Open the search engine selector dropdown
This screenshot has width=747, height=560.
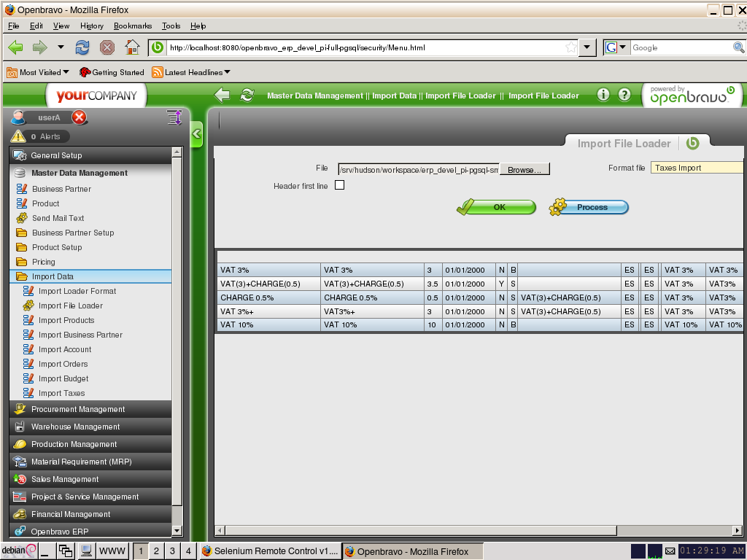coord(616,47)
